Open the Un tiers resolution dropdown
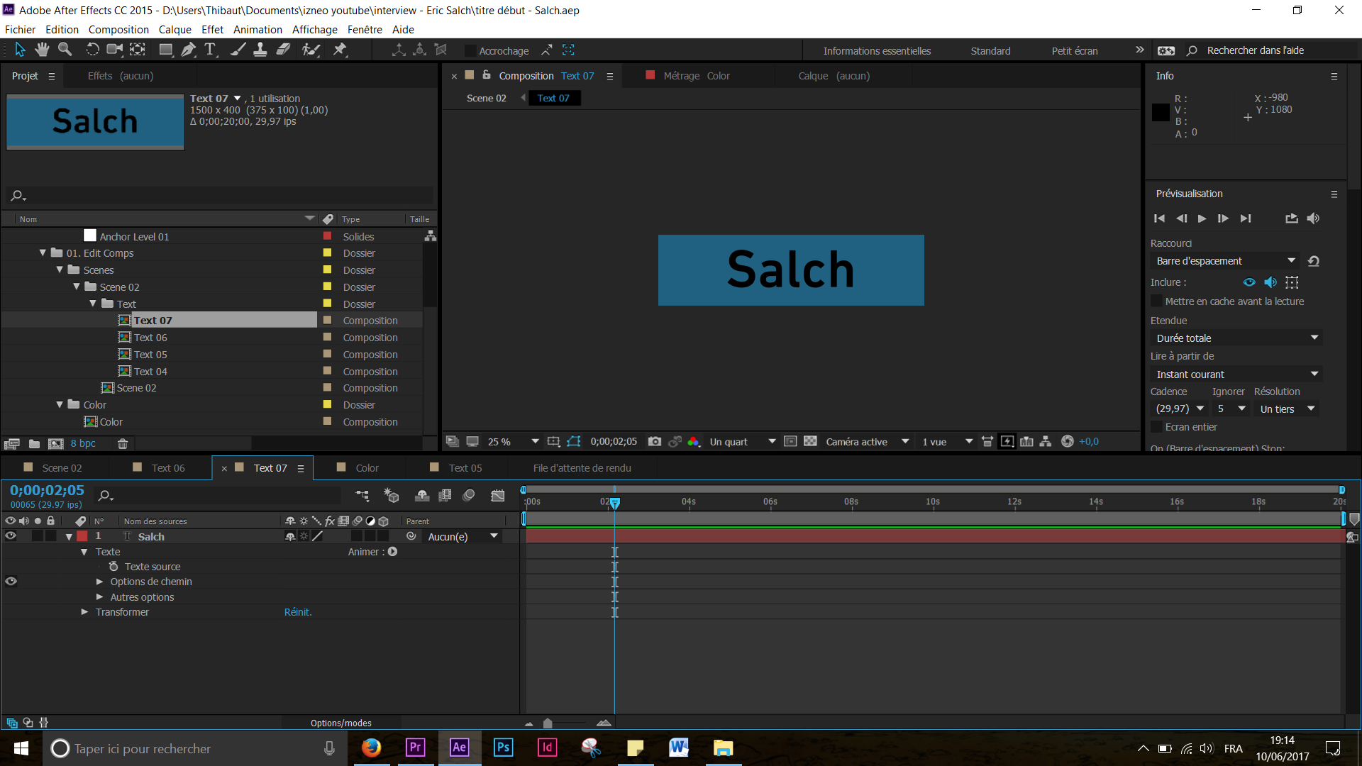The image size is (1362, 766). 1288,409
